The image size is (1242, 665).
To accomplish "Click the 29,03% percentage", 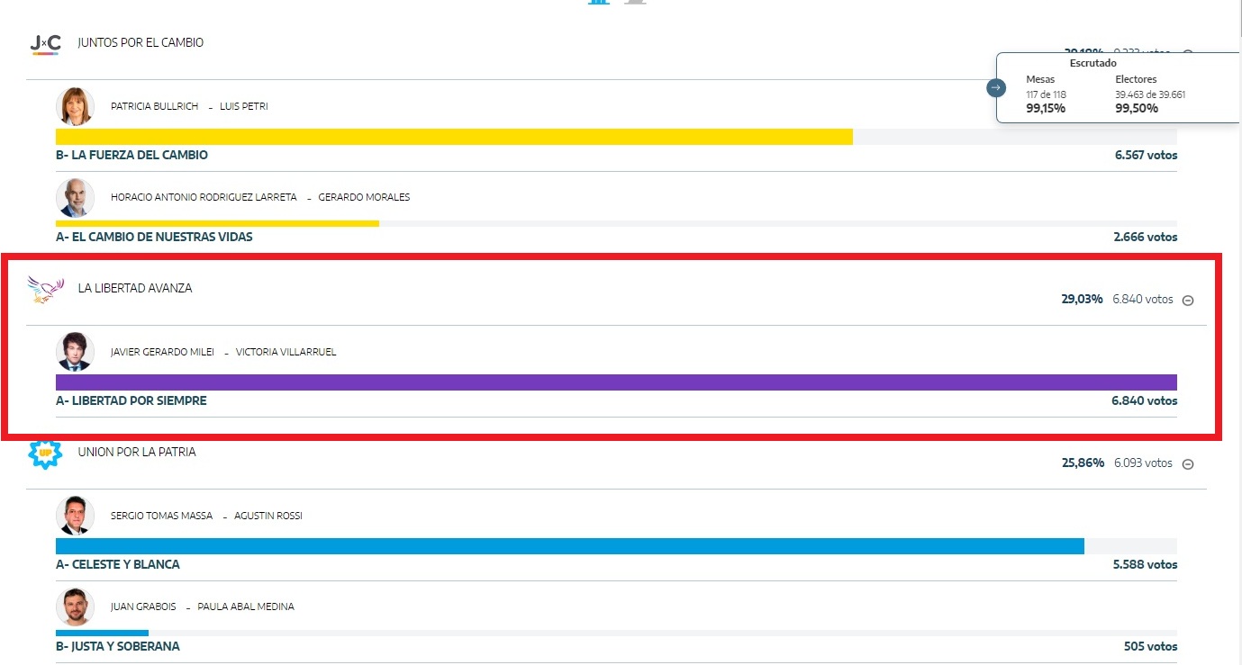I will click(x=1083, y=299).
